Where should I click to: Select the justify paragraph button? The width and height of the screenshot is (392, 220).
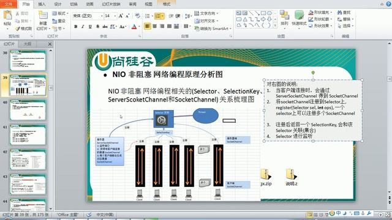point(169,26)
